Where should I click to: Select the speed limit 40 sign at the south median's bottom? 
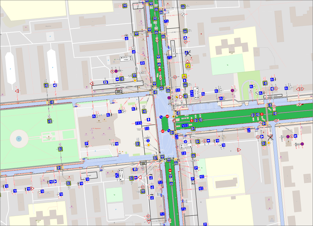pyautogui.click(x=170, y=220)
